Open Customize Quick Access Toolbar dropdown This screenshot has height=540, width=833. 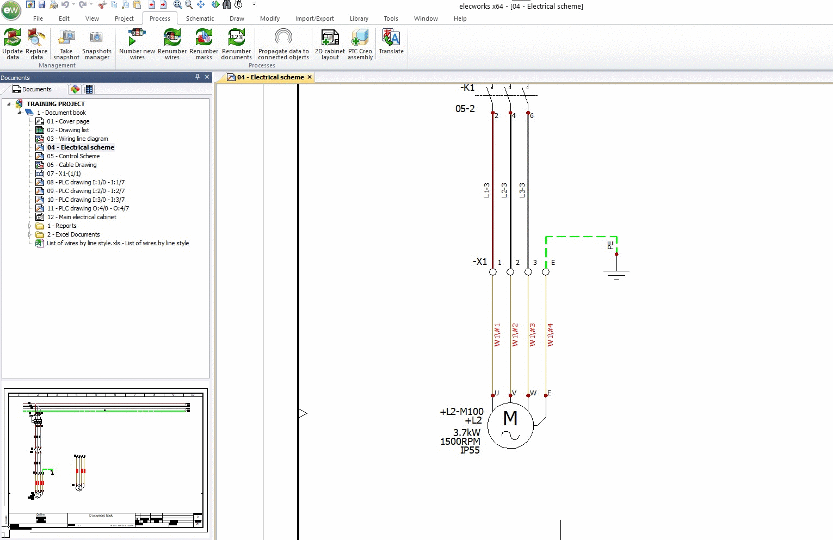[254, 4]
